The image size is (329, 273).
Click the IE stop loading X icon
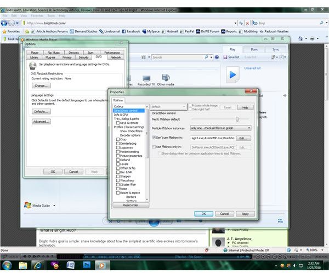pyautogui.click(x=247, y=23)
